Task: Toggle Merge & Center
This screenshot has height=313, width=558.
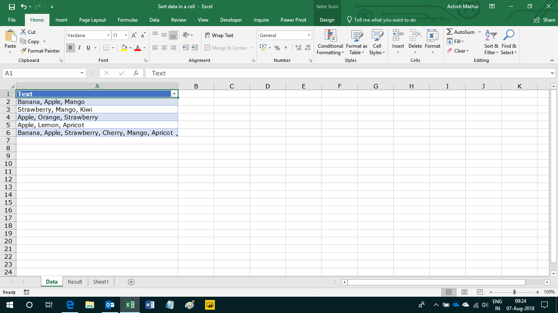Action: pos(225,48)
